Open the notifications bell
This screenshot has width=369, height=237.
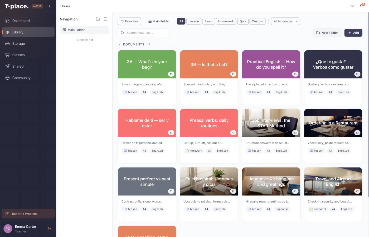point(361,6)
